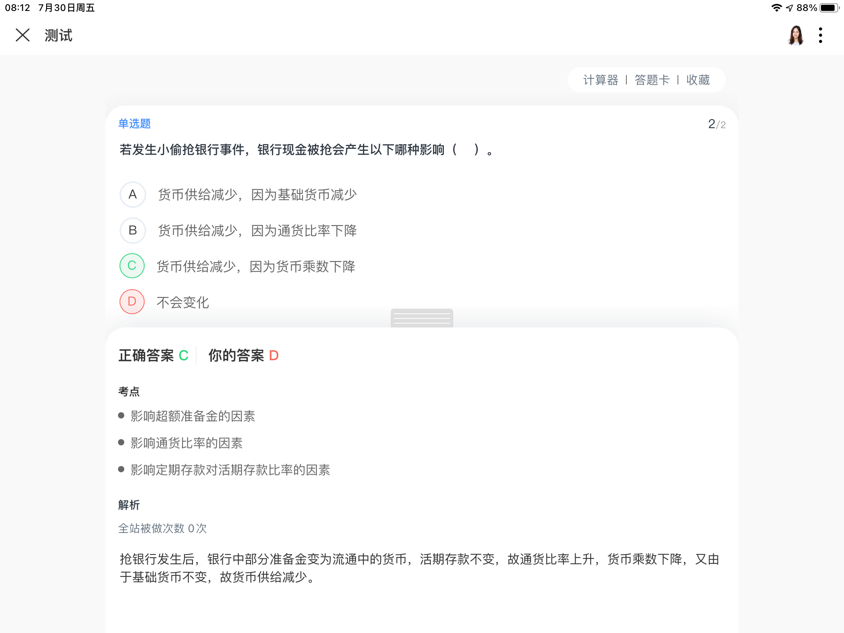
Task: Select red option D circle
Action: pos(132,302)
